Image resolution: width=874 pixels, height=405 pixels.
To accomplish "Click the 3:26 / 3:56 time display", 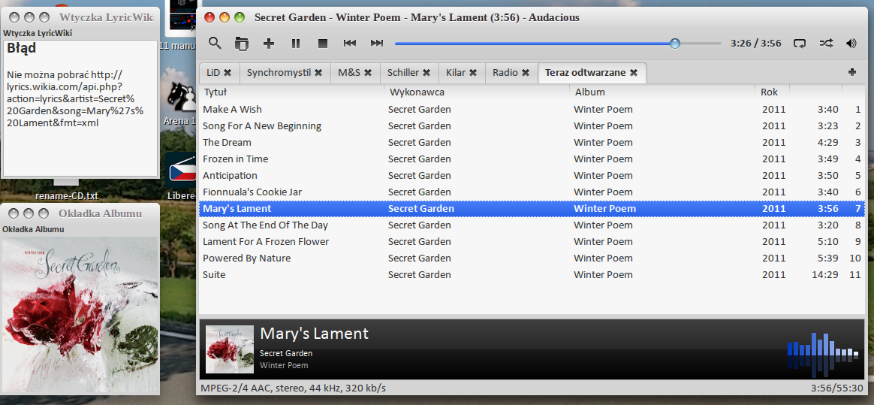I will (756, 43).
